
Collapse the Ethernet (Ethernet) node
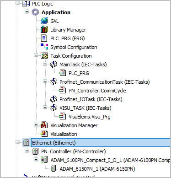18,142
